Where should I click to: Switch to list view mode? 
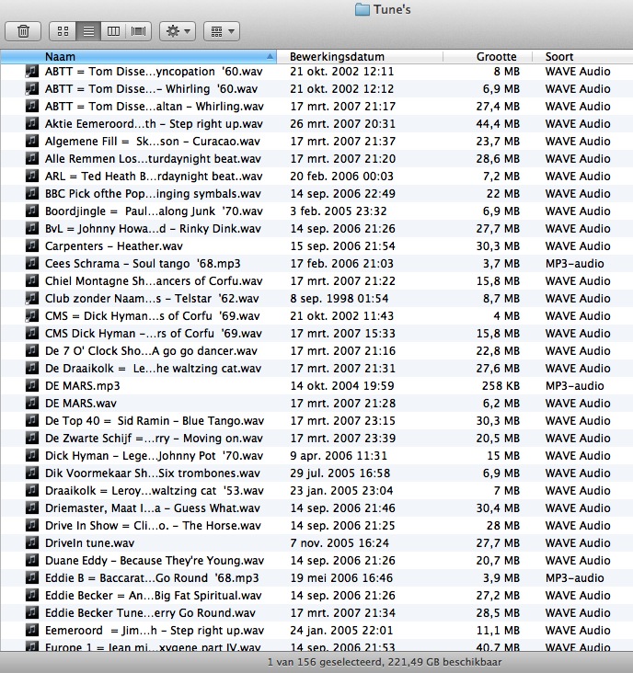click(87, 31)
